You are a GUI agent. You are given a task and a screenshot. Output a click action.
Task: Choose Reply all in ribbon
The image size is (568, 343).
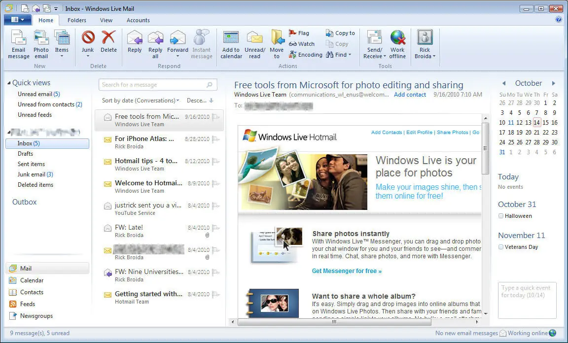[155, 44]
